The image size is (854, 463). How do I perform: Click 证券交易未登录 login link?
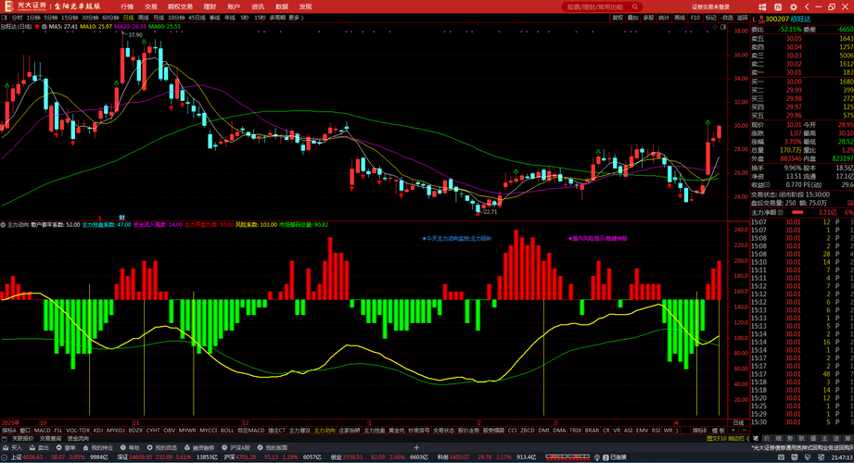(711, 7)
